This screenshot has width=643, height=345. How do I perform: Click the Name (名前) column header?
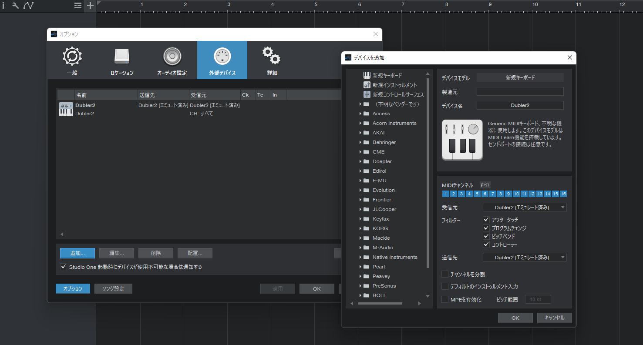click(x=106, y=95)
